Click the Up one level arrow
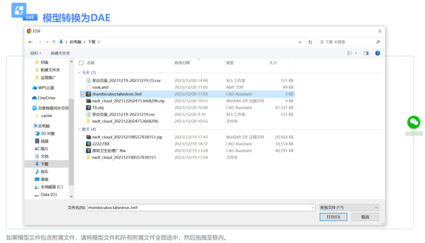This screenshot has width=425, height=243. (x=54, y=42)
